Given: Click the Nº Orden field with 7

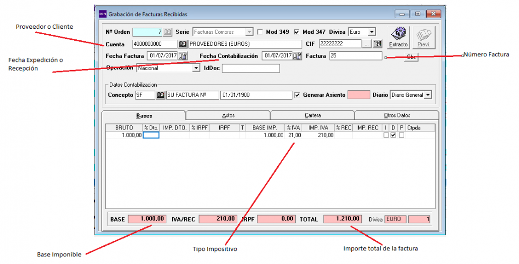Looking at the screenshot, I should (148, 32).
